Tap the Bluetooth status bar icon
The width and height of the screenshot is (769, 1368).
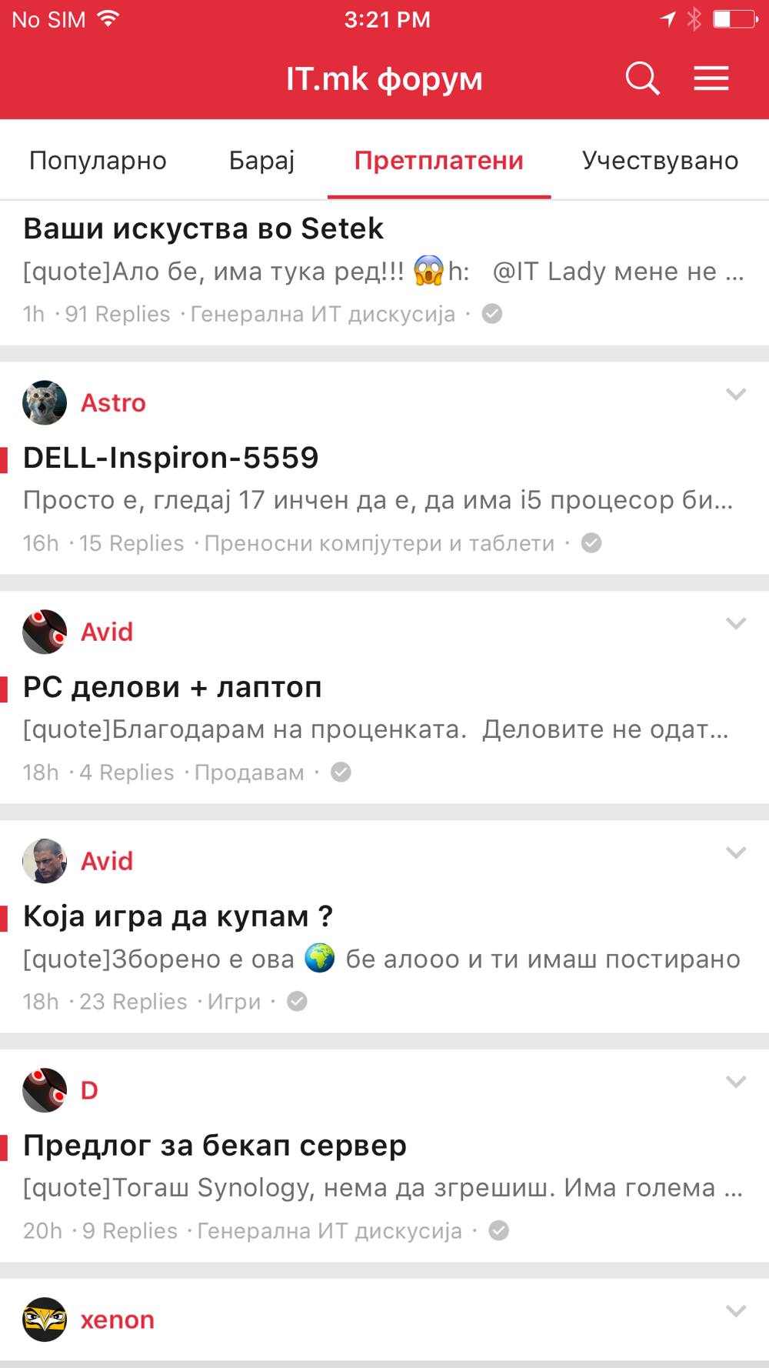tap(694, 19)
